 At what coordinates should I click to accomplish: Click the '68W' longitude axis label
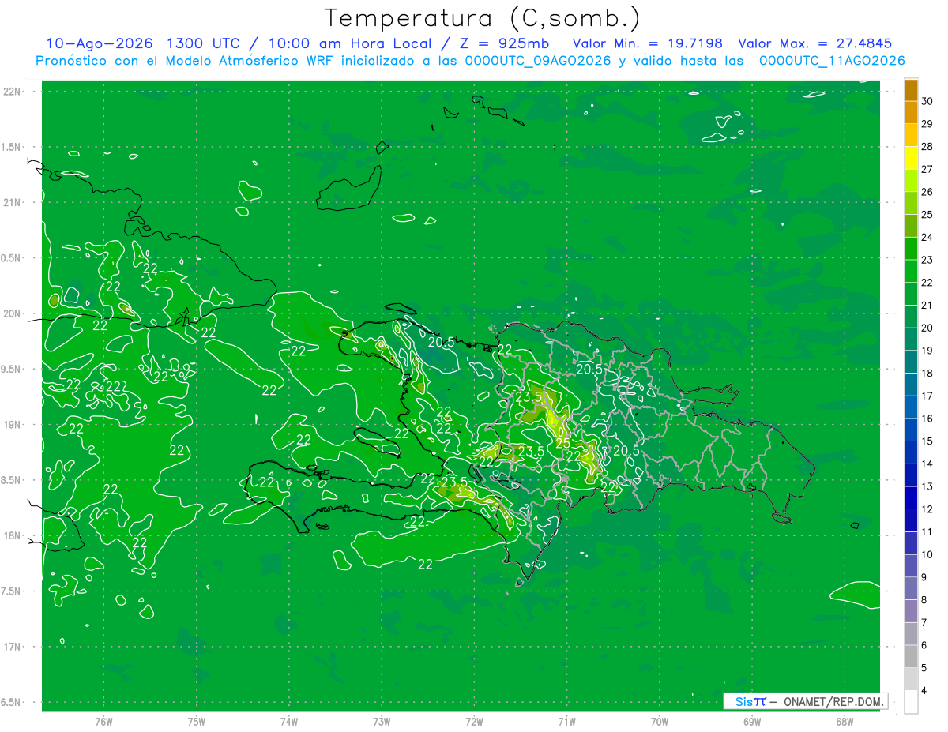[x=845, y=722]
